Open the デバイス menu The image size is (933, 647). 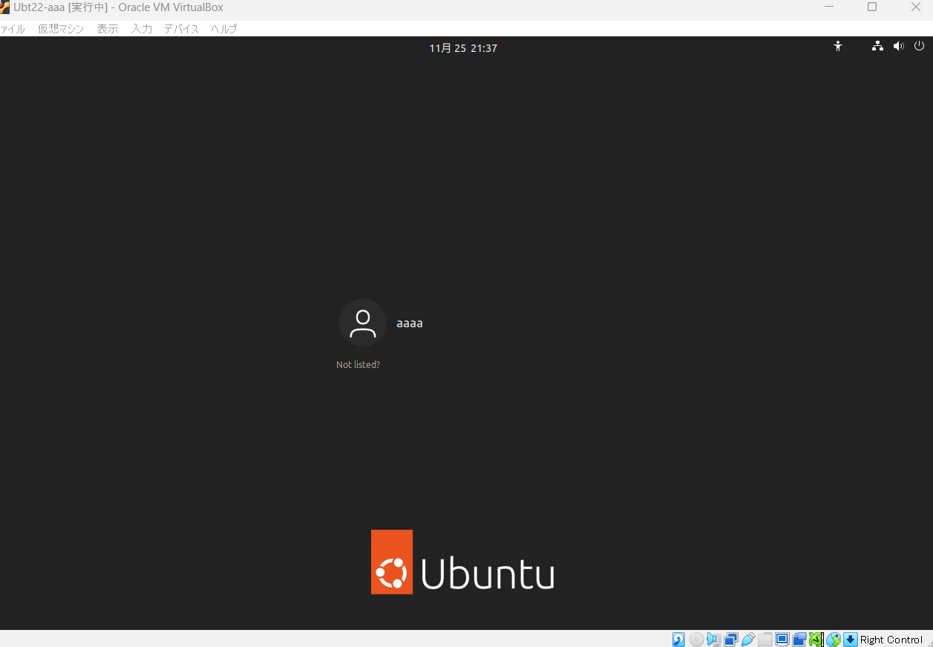pyautogui.click(x=182, y=29)
